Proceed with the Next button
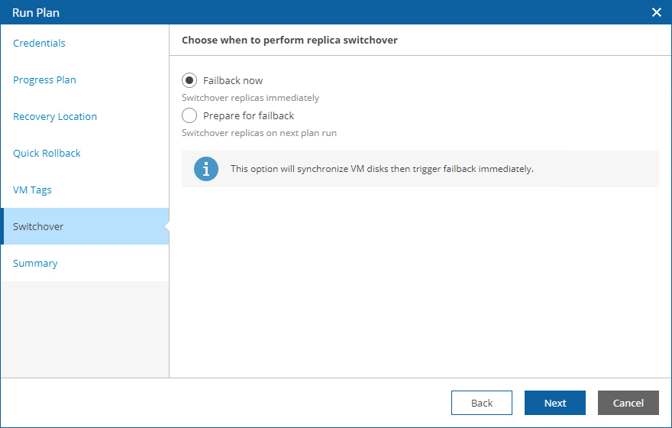This screenshot has width=672, height=428. (x=555, y=403)
